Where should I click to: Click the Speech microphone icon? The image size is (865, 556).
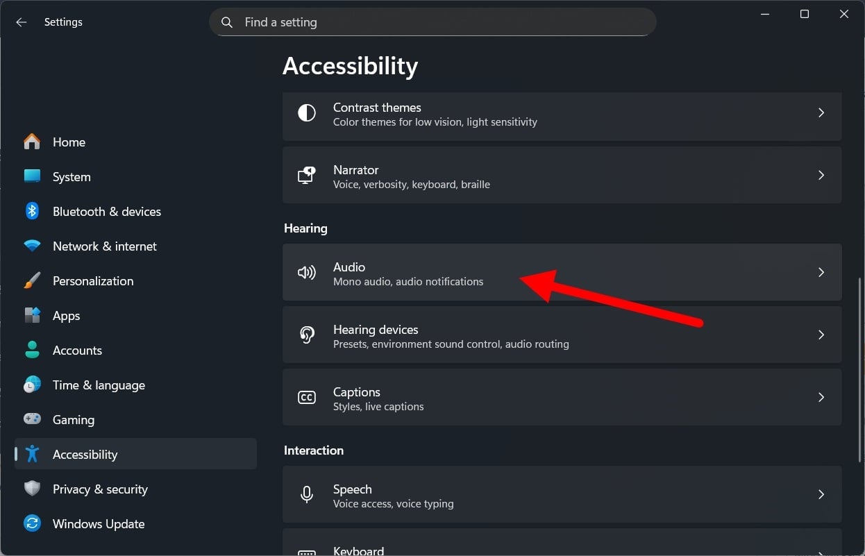click(307, 494)
